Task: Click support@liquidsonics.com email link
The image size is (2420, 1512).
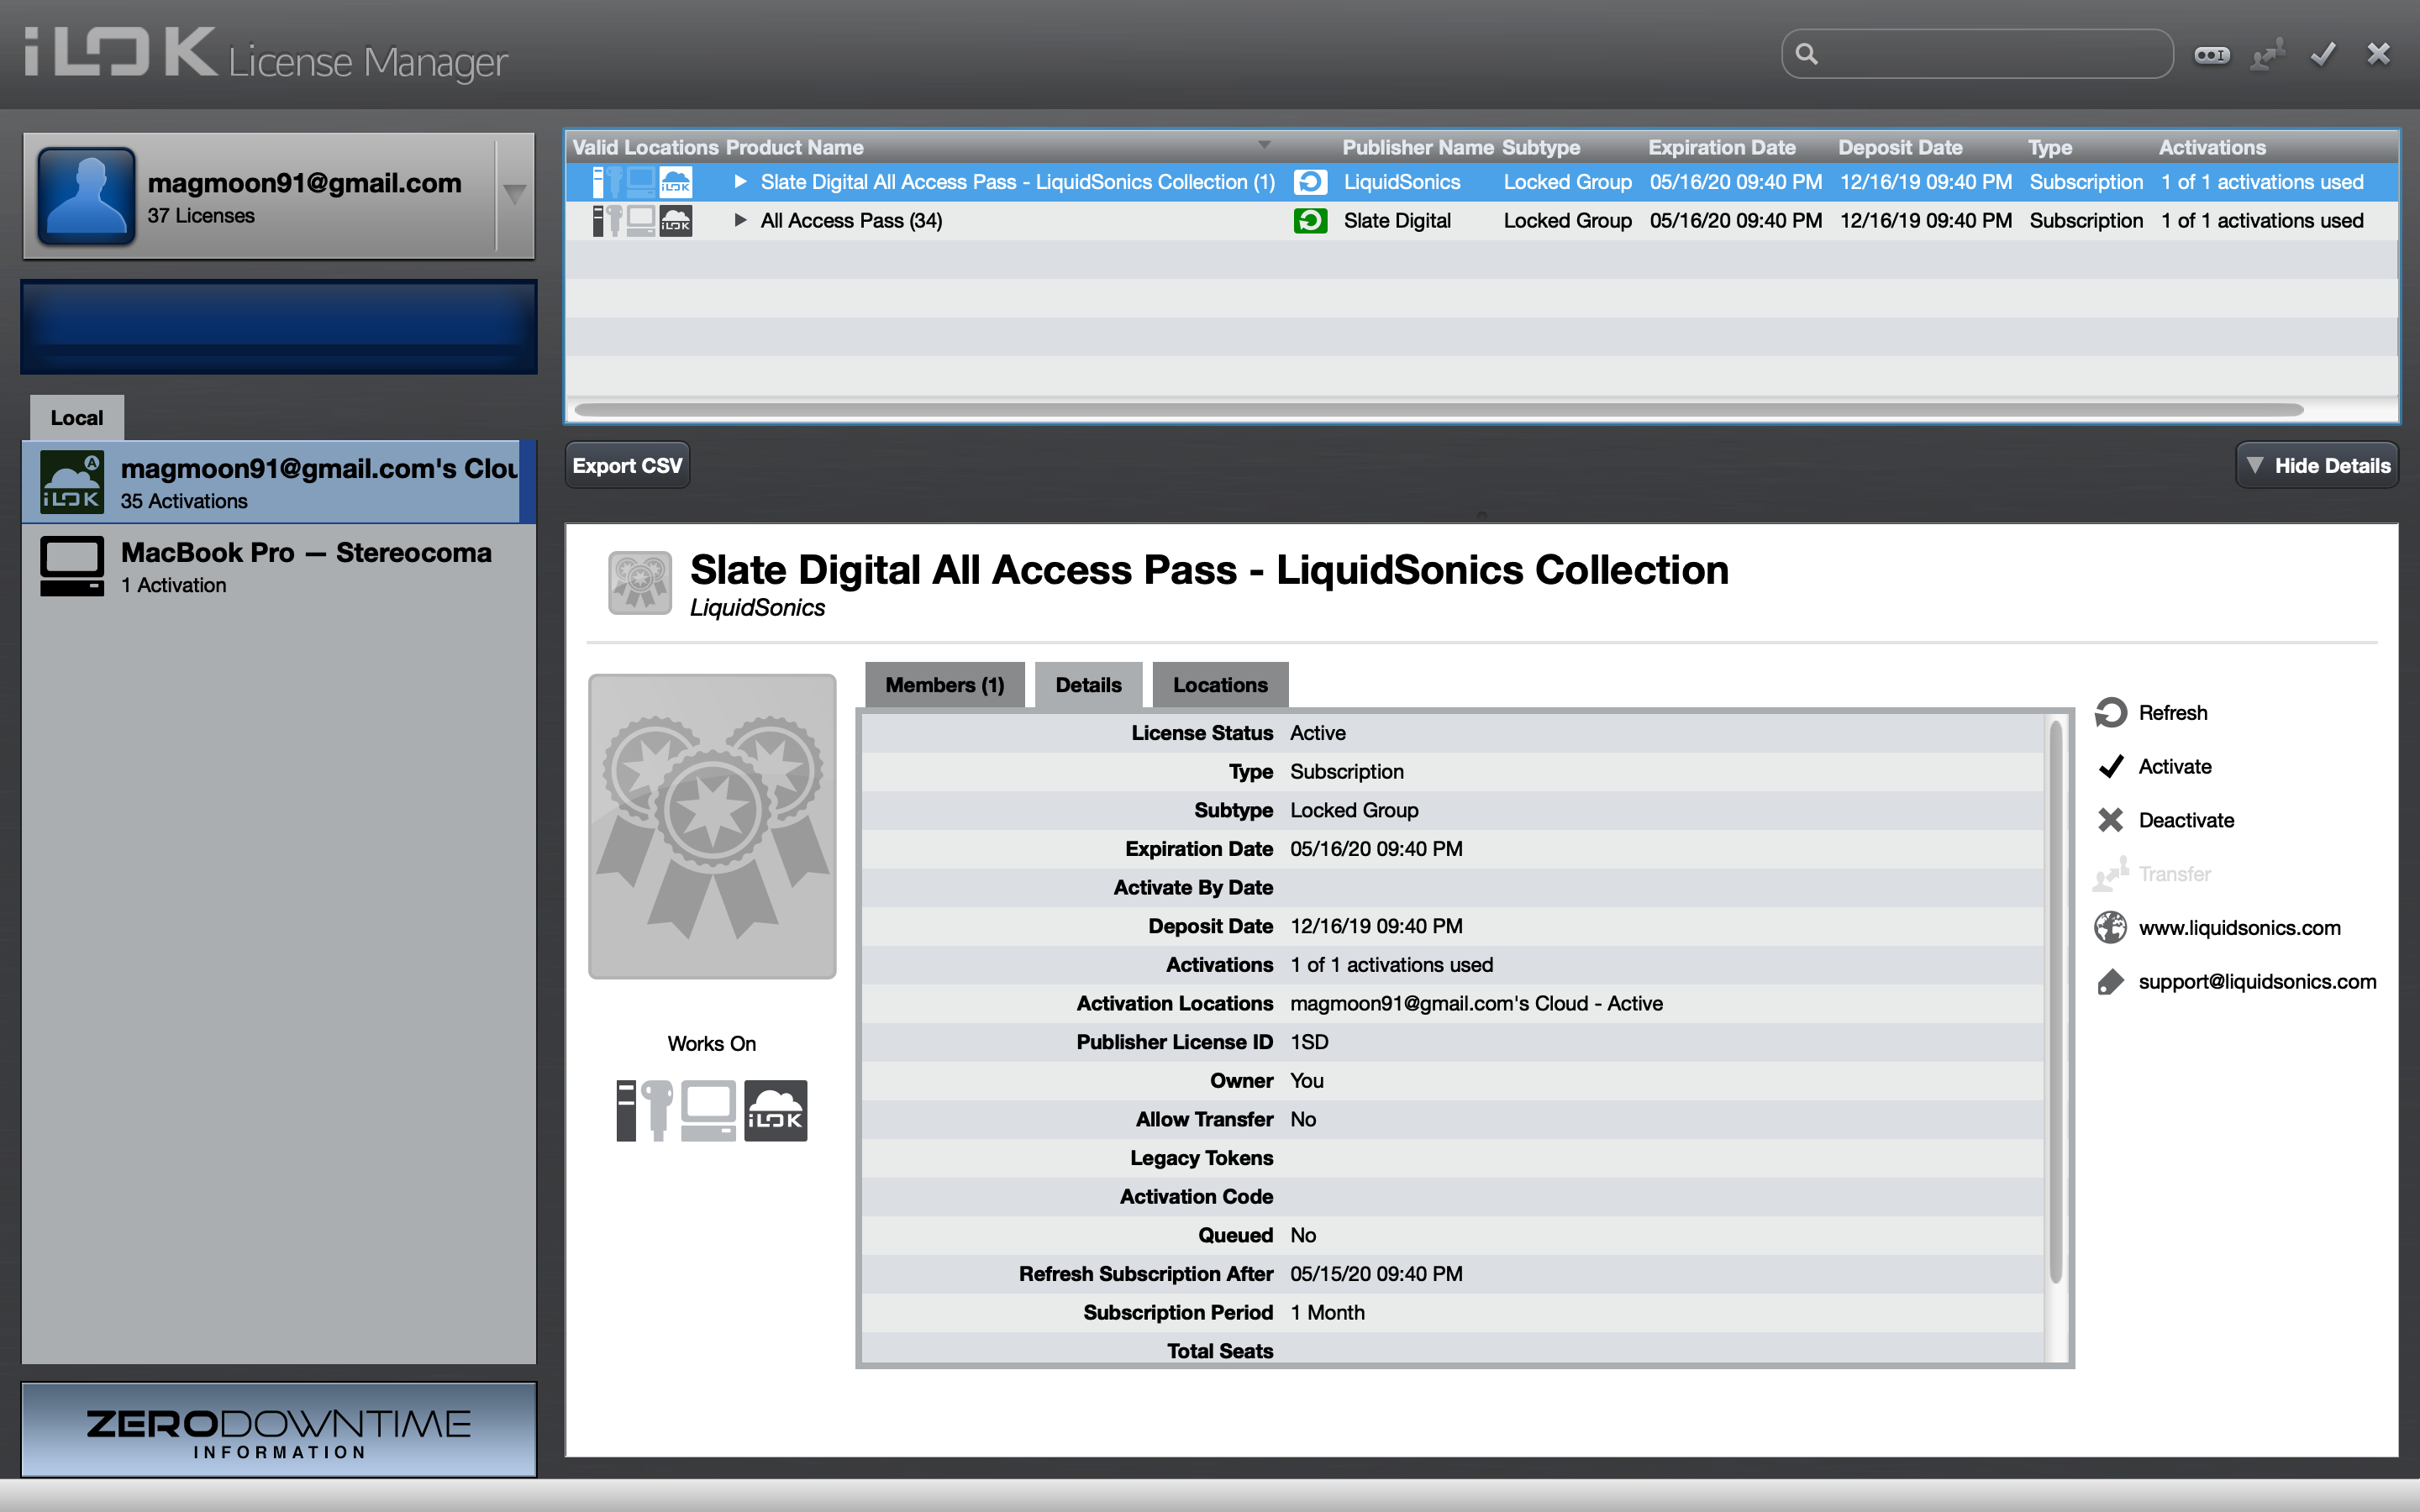Action: pos(2256,982)
